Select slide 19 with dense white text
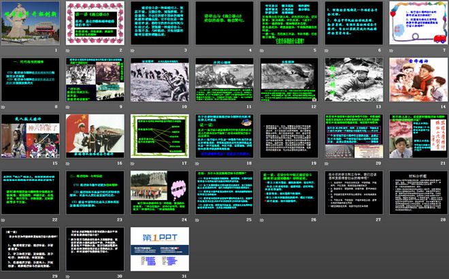The image size is (449, 279). [289, 136]
